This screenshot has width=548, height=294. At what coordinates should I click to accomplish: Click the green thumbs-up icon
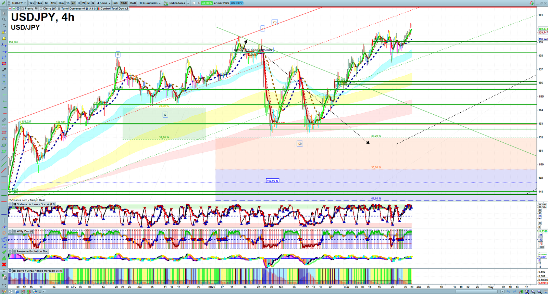point(4,258)
